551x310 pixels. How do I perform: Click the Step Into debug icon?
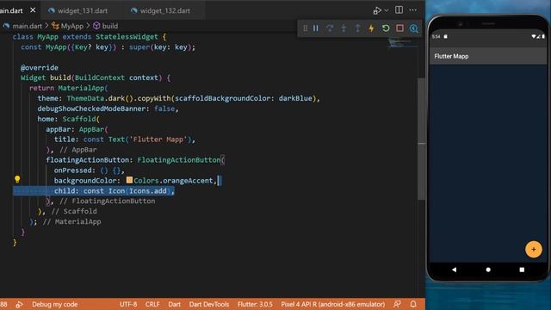344,28
